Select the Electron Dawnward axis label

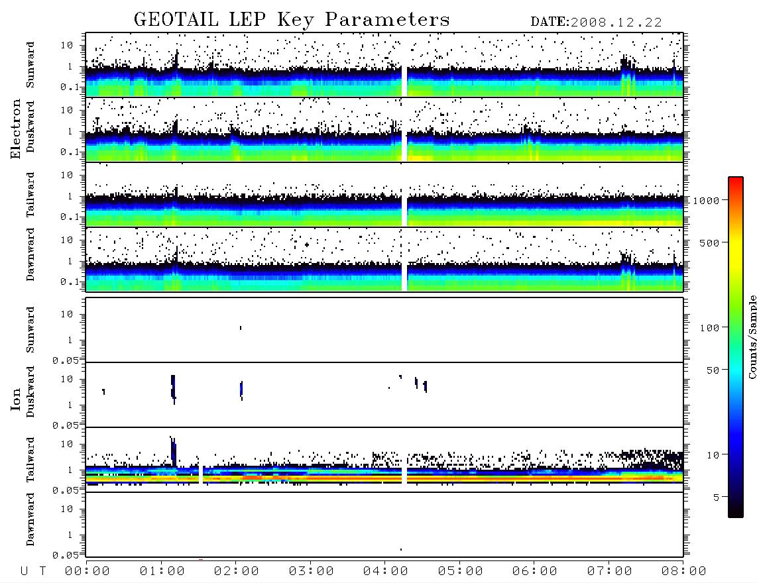(30, 254)
